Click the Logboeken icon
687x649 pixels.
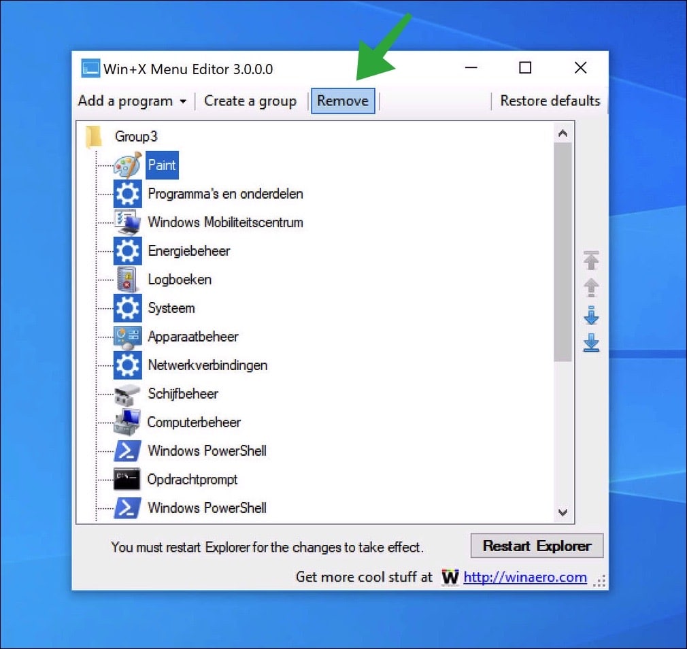point(127,280)
